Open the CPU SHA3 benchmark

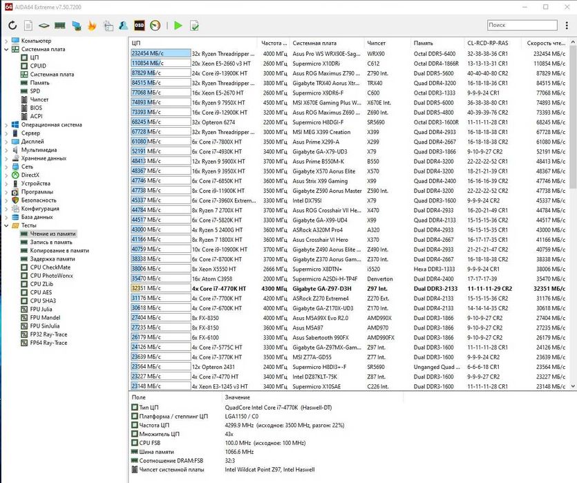click(43, 301)
